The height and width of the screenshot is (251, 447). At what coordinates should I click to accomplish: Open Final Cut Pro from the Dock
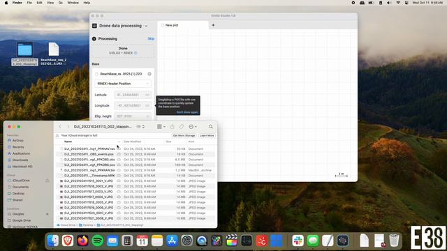(231, 241)
